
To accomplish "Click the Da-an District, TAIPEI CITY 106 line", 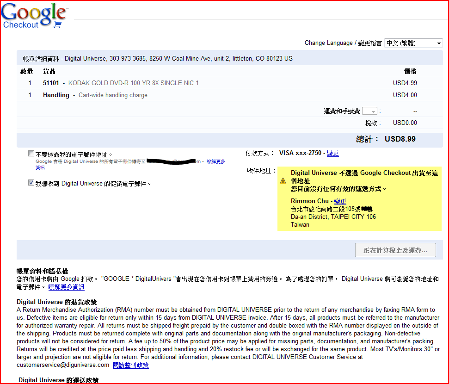I will (x=333, y=217).
